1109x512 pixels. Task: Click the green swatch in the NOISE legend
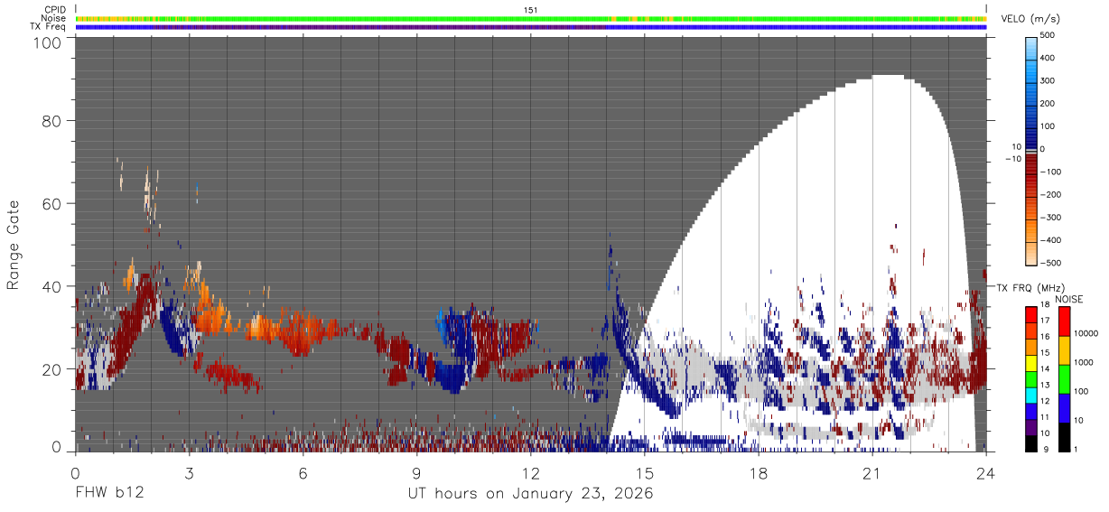(x=1065, y=379)
